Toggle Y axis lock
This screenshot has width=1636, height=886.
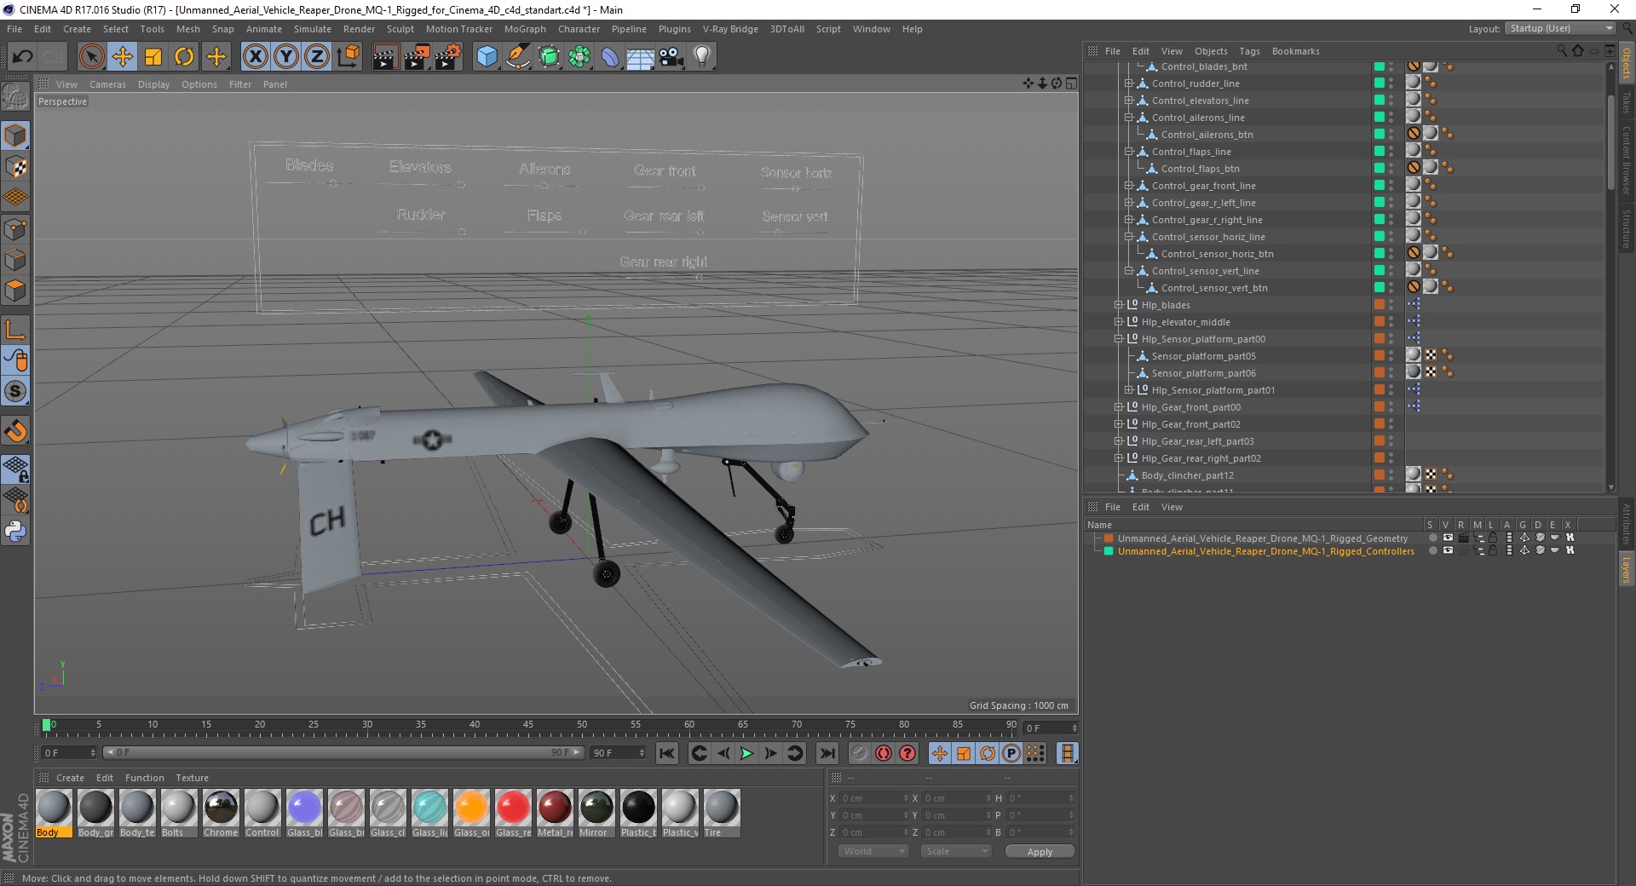click(286, 57)
